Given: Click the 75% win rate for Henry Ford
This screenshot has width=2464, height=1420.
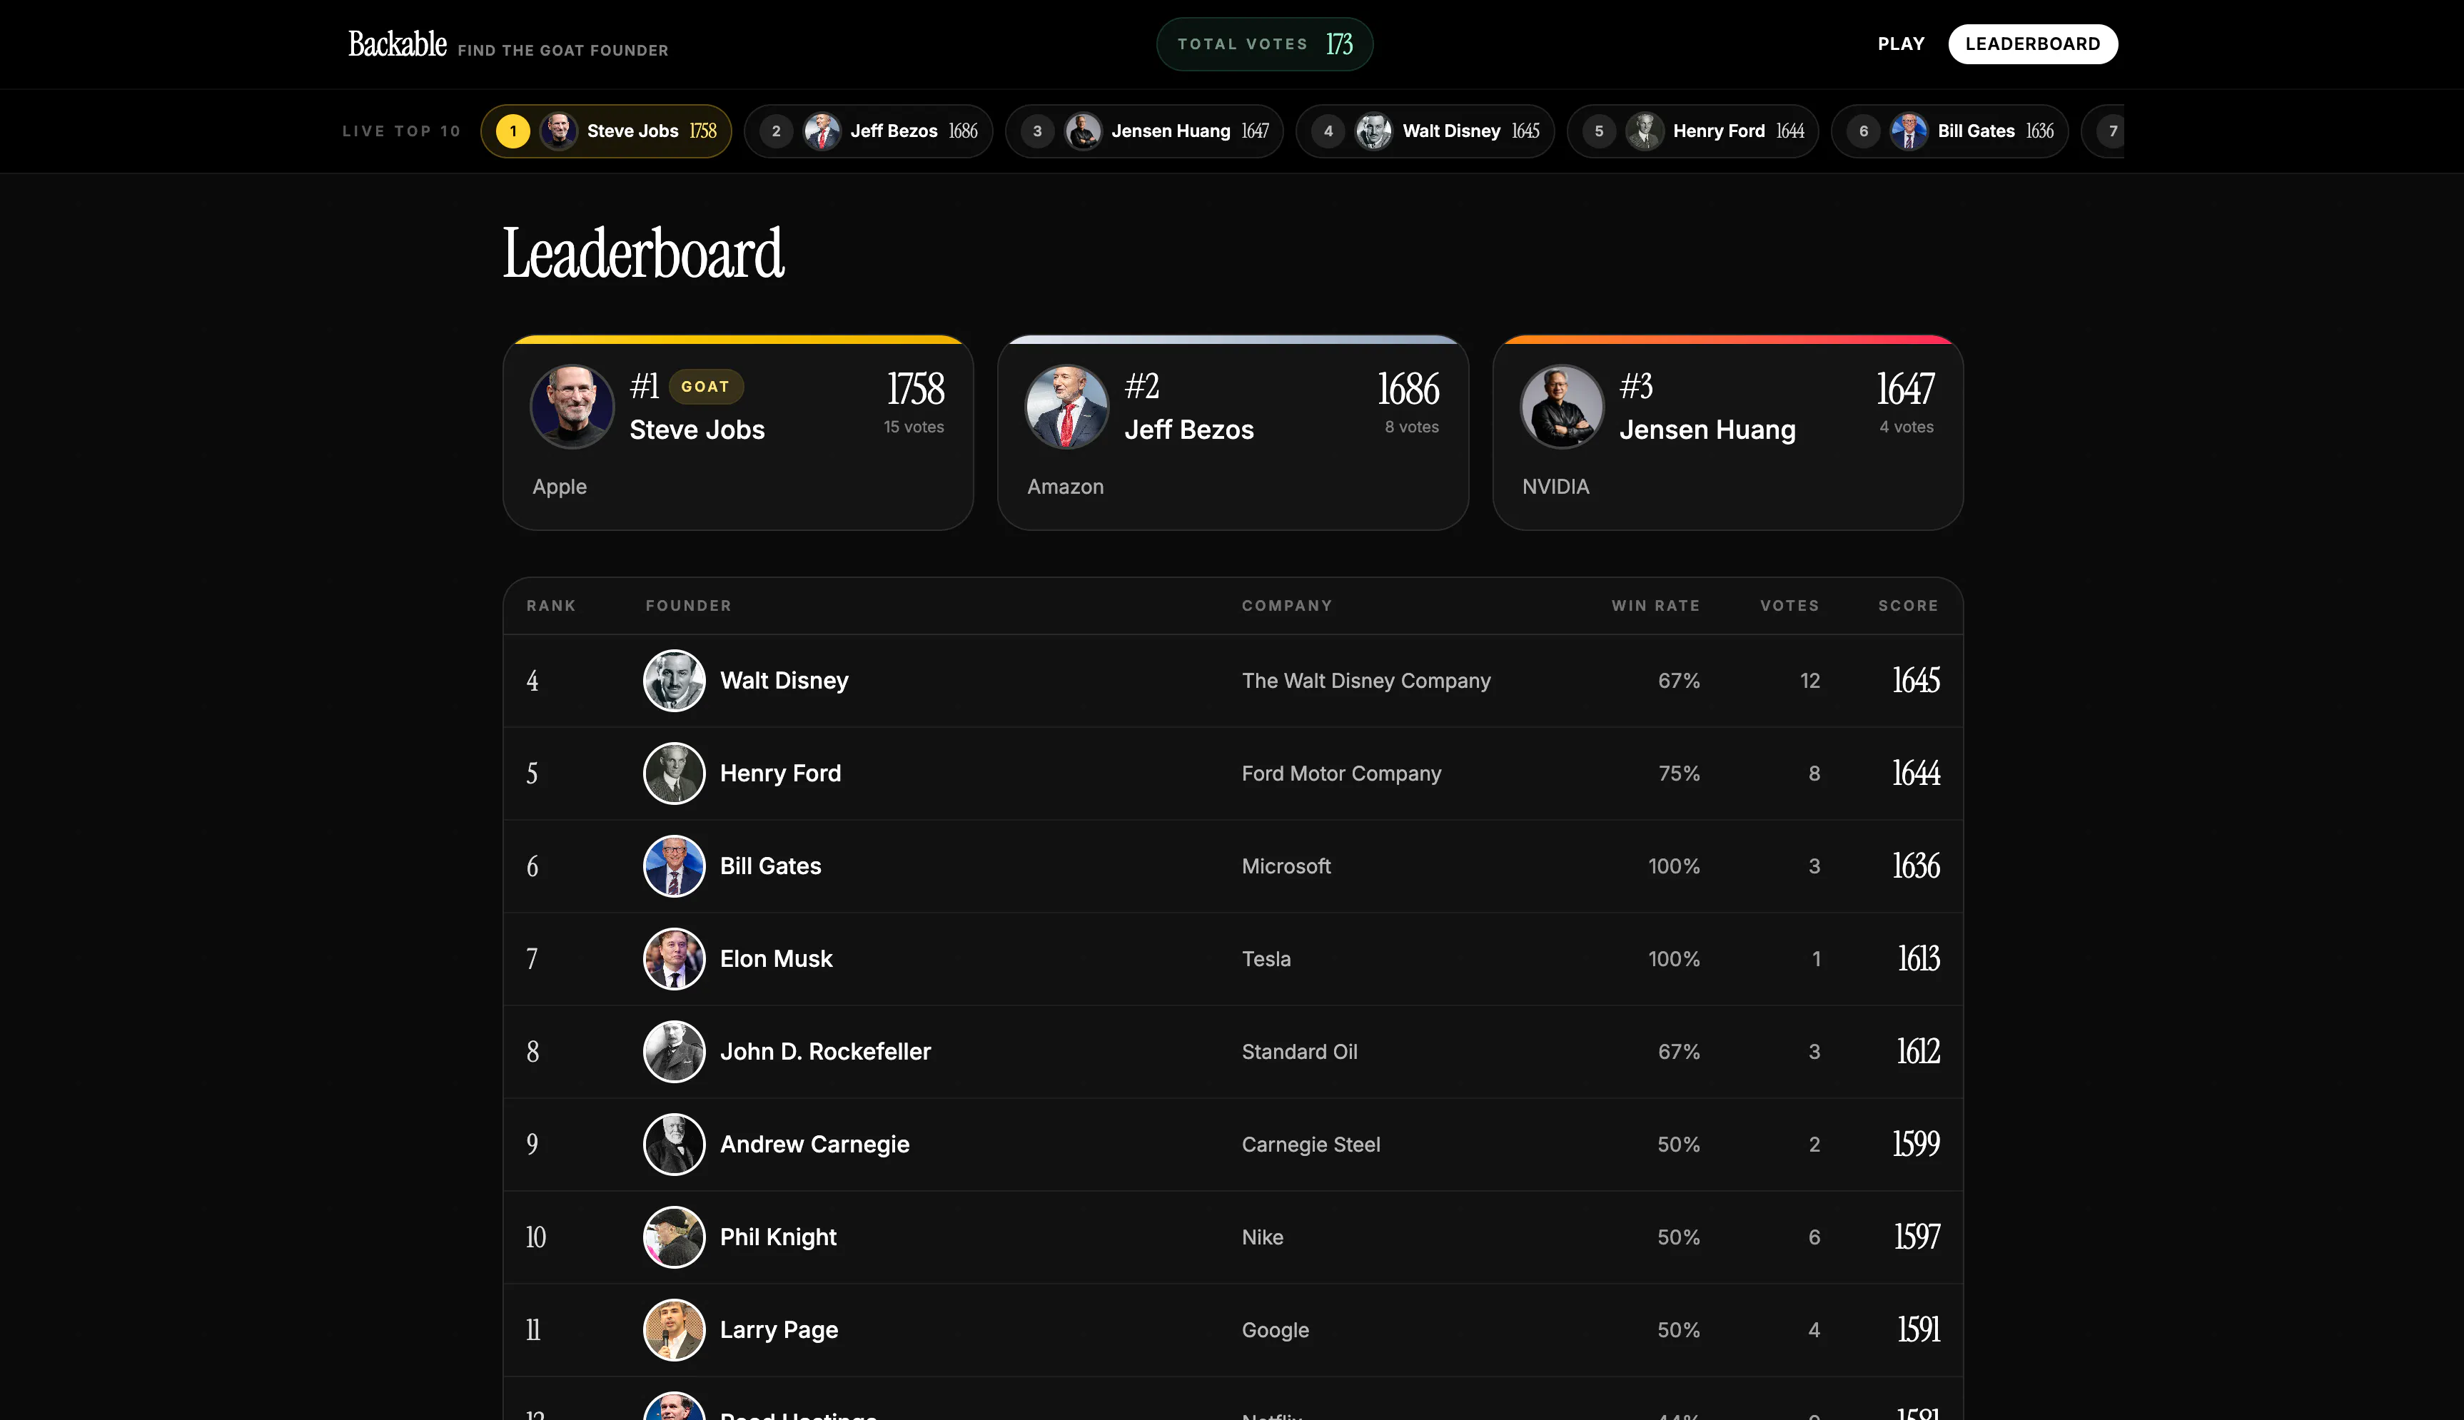Looking at the screenshot, I should point(1679,774).
